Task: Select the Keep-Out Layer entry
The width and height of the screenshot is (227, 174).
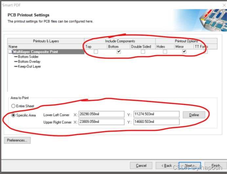Action: click(x=30, y=67)
